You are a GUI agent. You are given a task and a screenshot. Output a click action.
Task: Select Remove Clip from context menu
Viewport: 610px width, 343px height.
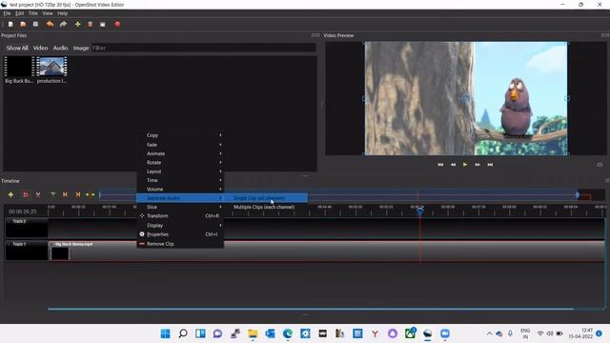coord(180,244)
